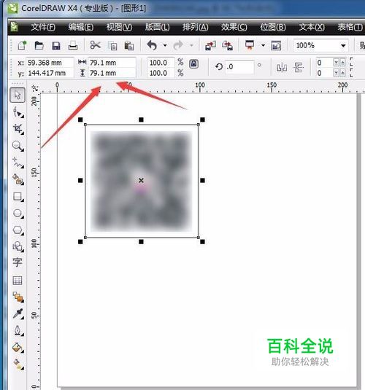365x390 pixels.
Task: Open a file with folder icon
Action: click(39, 46)
